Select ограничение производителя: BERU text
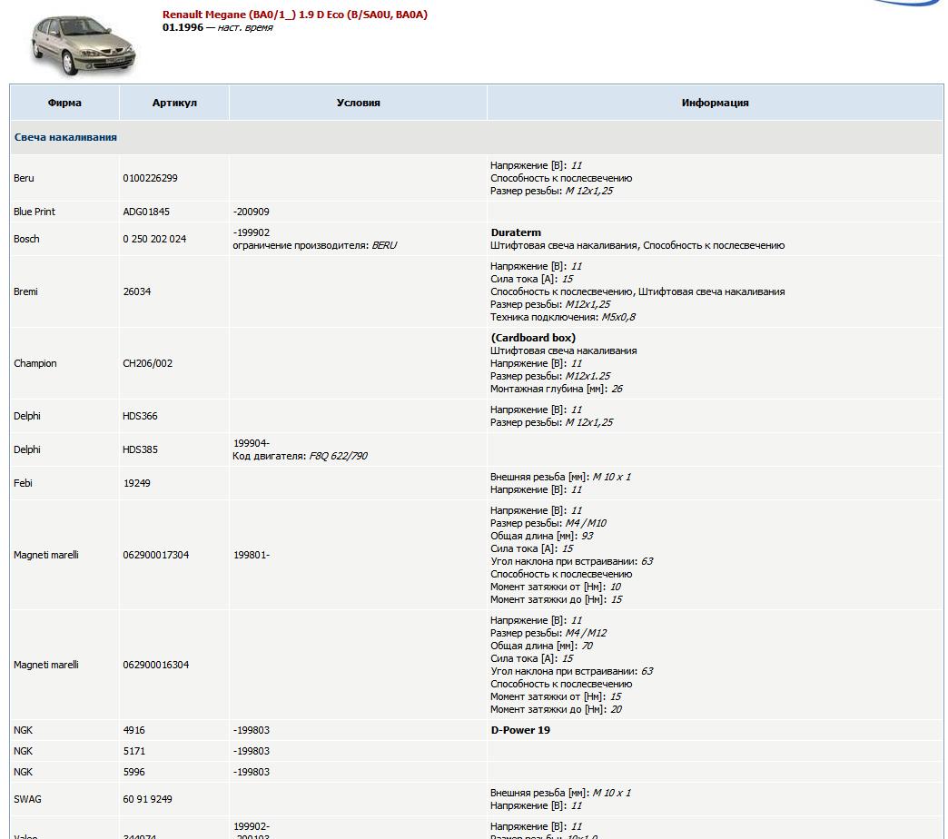The image size is (948, 839). (x=315, y=245)
